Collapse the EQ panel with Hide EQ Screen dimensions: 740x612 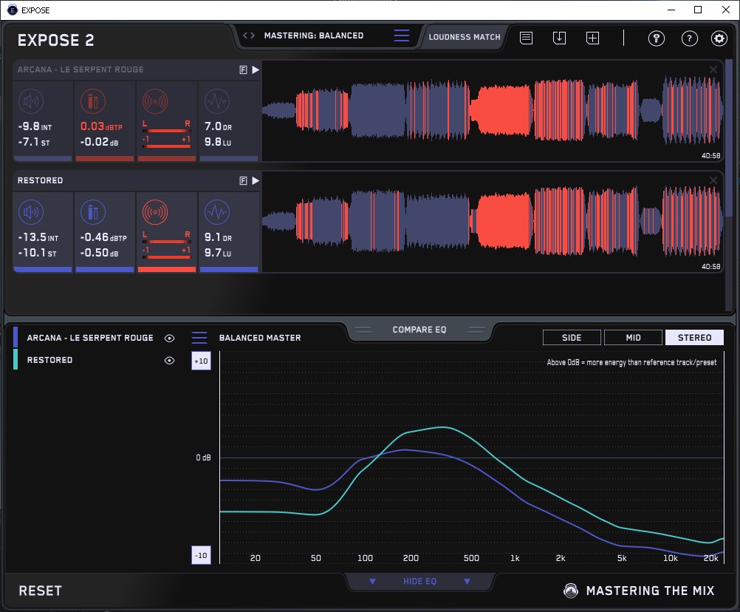coord(419,581)
